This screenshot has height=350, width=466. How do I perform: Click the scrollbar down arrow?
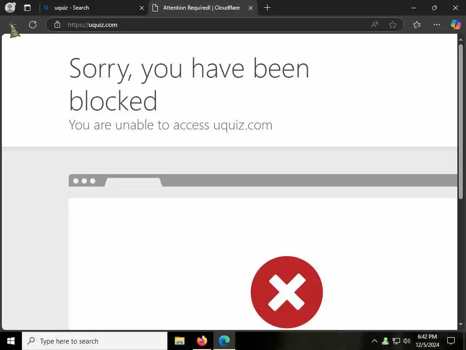pyautogui.click(x=461, y=324)
